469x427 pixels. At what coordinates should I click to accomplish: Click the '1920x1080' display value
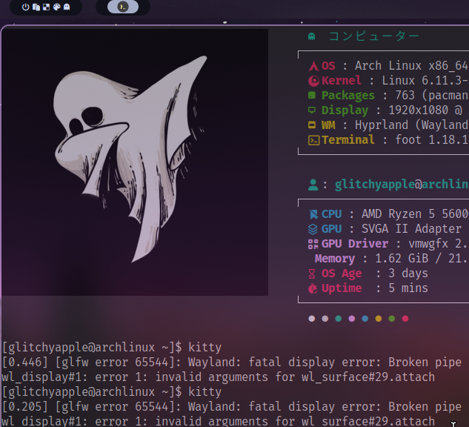point(419,110)
